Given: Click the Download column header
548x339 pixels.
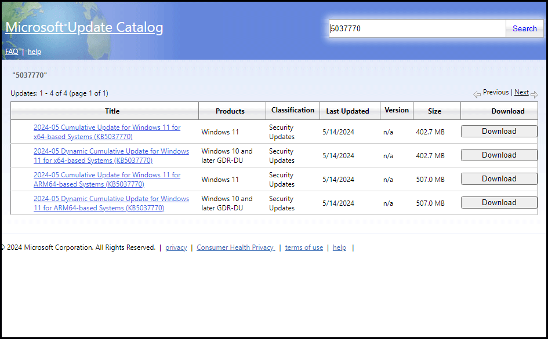Looking at the screenshot, I should click(508, 111).
